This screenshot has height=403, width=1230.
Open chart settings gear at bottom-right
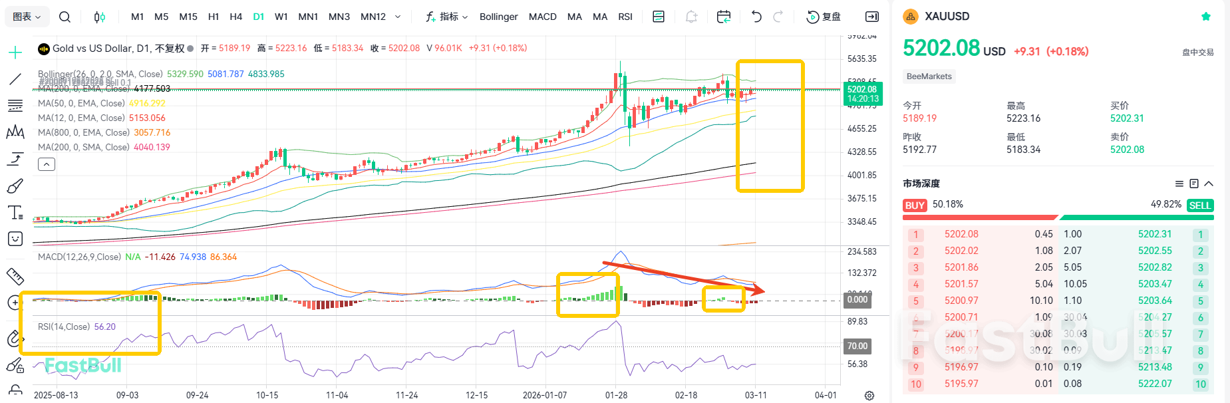[x=869, y=396]
